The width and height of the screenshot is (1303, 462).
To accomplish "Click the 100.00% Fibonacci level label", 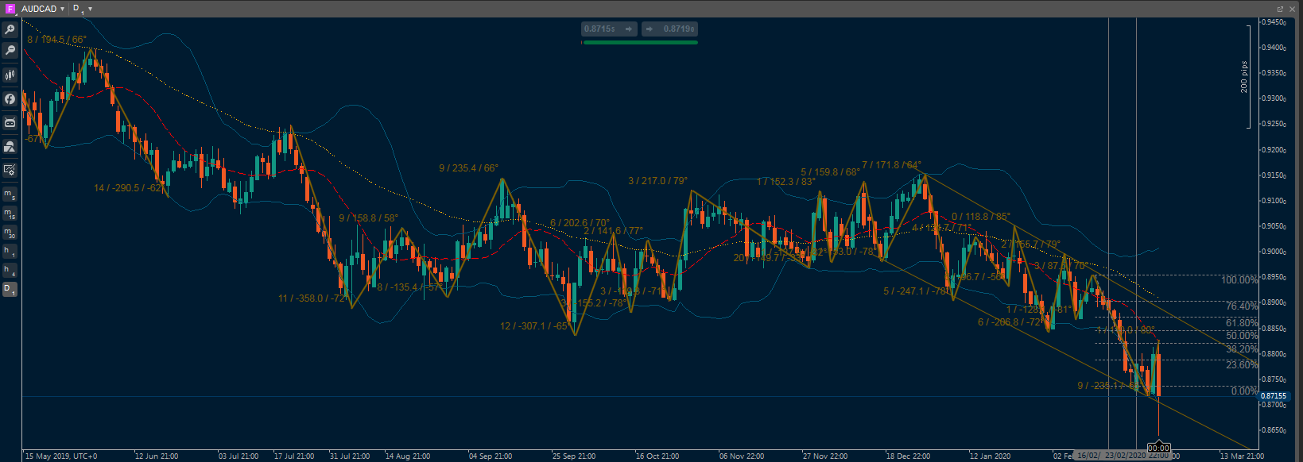I will coord(1239,280).
